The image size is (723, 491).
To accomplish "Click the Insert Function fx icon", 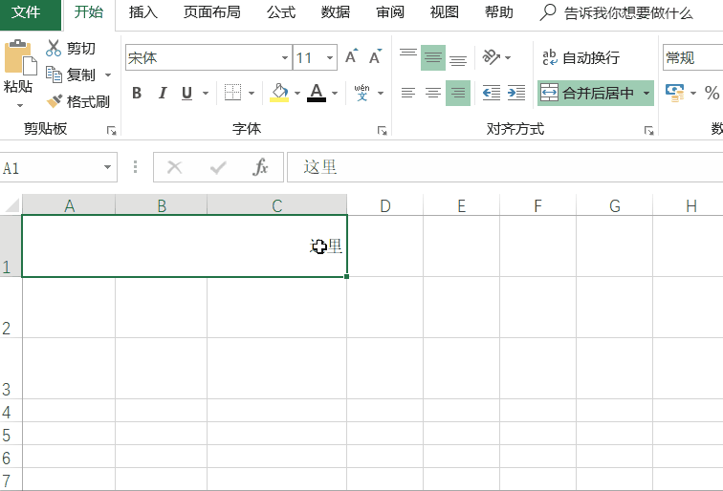I will tap(260, 167).
